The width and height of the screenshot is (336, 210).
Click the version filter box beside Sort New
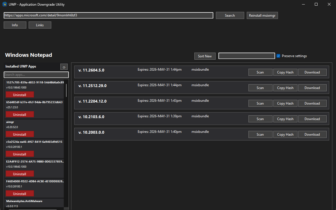tap(247, 56)
